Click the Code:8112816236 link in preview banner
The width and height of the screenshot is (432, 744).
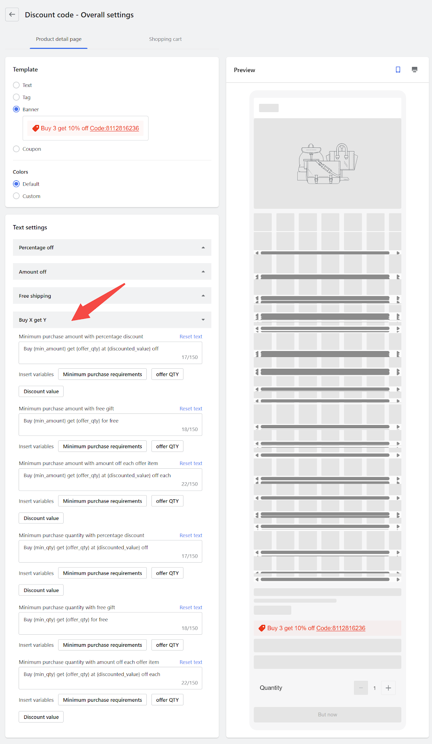340,628
